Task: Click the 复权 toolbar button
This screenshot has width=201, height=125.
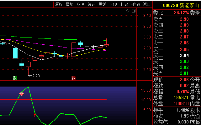Action: pos(59,4)
